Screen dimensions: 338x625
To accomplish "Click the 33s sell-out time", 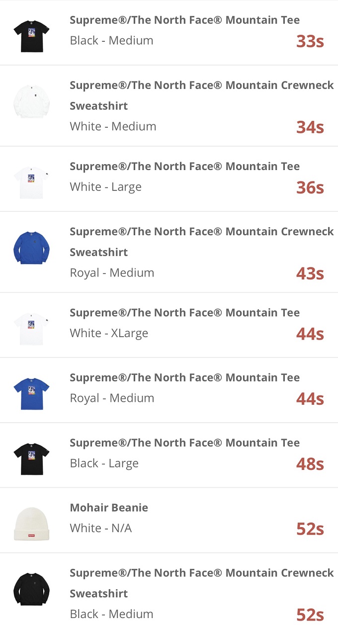I will click(x=310, y=41).
